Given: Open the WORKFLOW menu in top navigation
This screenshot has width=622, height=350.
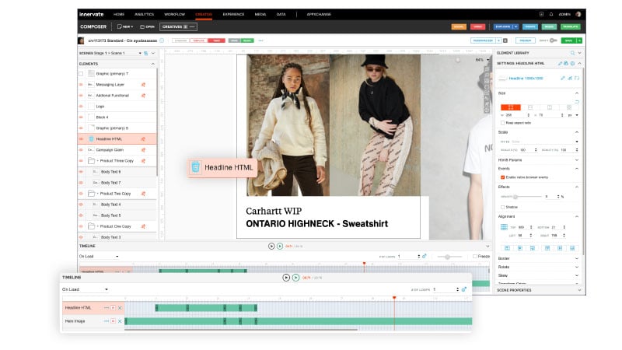Looking at the screenshot, I should 175,14.
